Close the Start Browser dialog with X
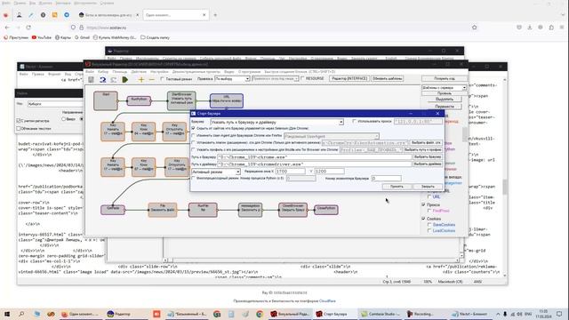 point(437,114)
